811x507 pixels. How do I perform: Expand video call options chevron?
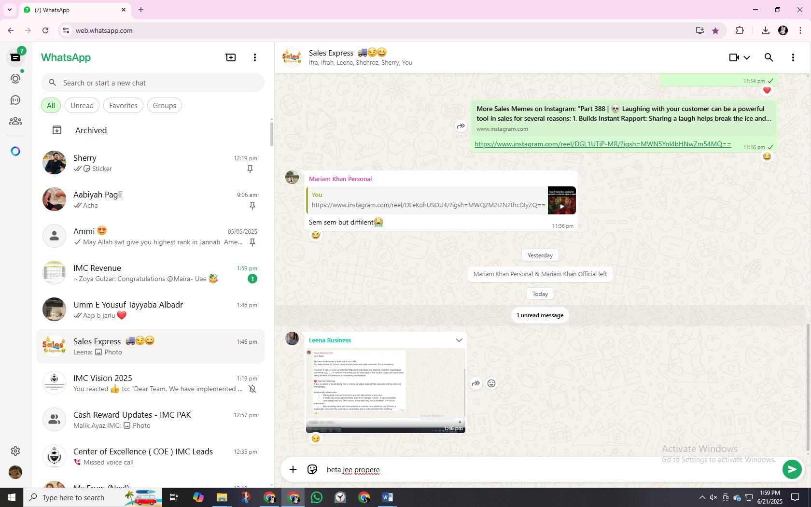747,57
